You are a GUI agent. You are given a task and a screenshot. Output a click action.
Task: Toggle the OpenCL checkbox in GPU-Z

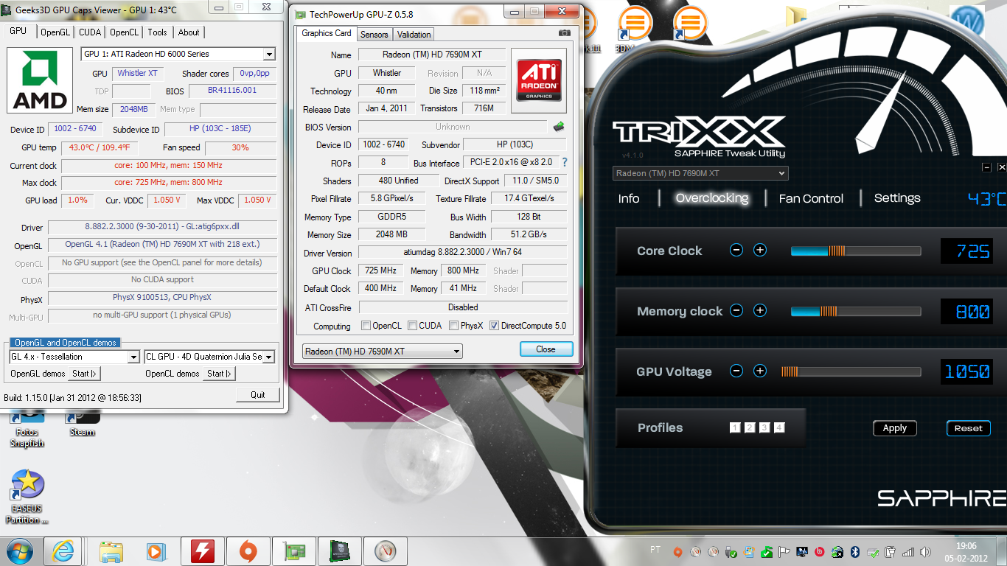[x=366, y=326]
